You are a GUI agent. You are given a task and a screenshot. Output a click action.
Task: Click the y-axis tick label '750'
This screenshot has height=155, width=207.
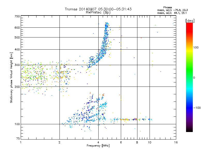17,16
